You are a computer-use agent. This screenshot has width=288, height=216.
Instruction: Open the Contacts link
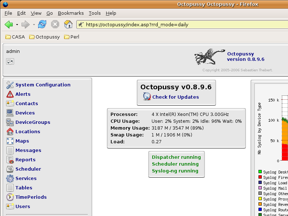tap(27, 104)
